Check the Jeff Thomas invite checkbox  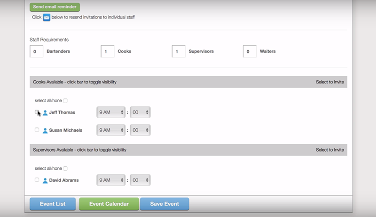click(x=37, y=112)
